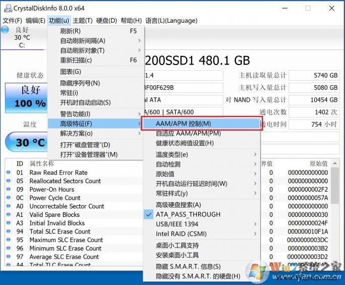
Task: Expand USB/IEEE 1394 submenu
Action: [x=202, y=224]
